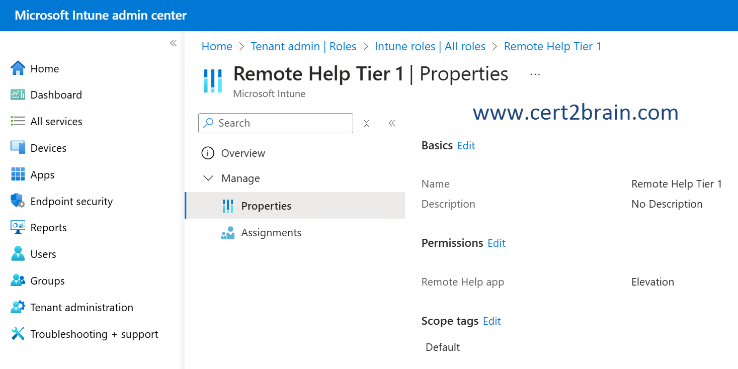The width and height of the screenshot is (738, 369).
Task: Edit the Scope tags section
Action: [492, 321]
